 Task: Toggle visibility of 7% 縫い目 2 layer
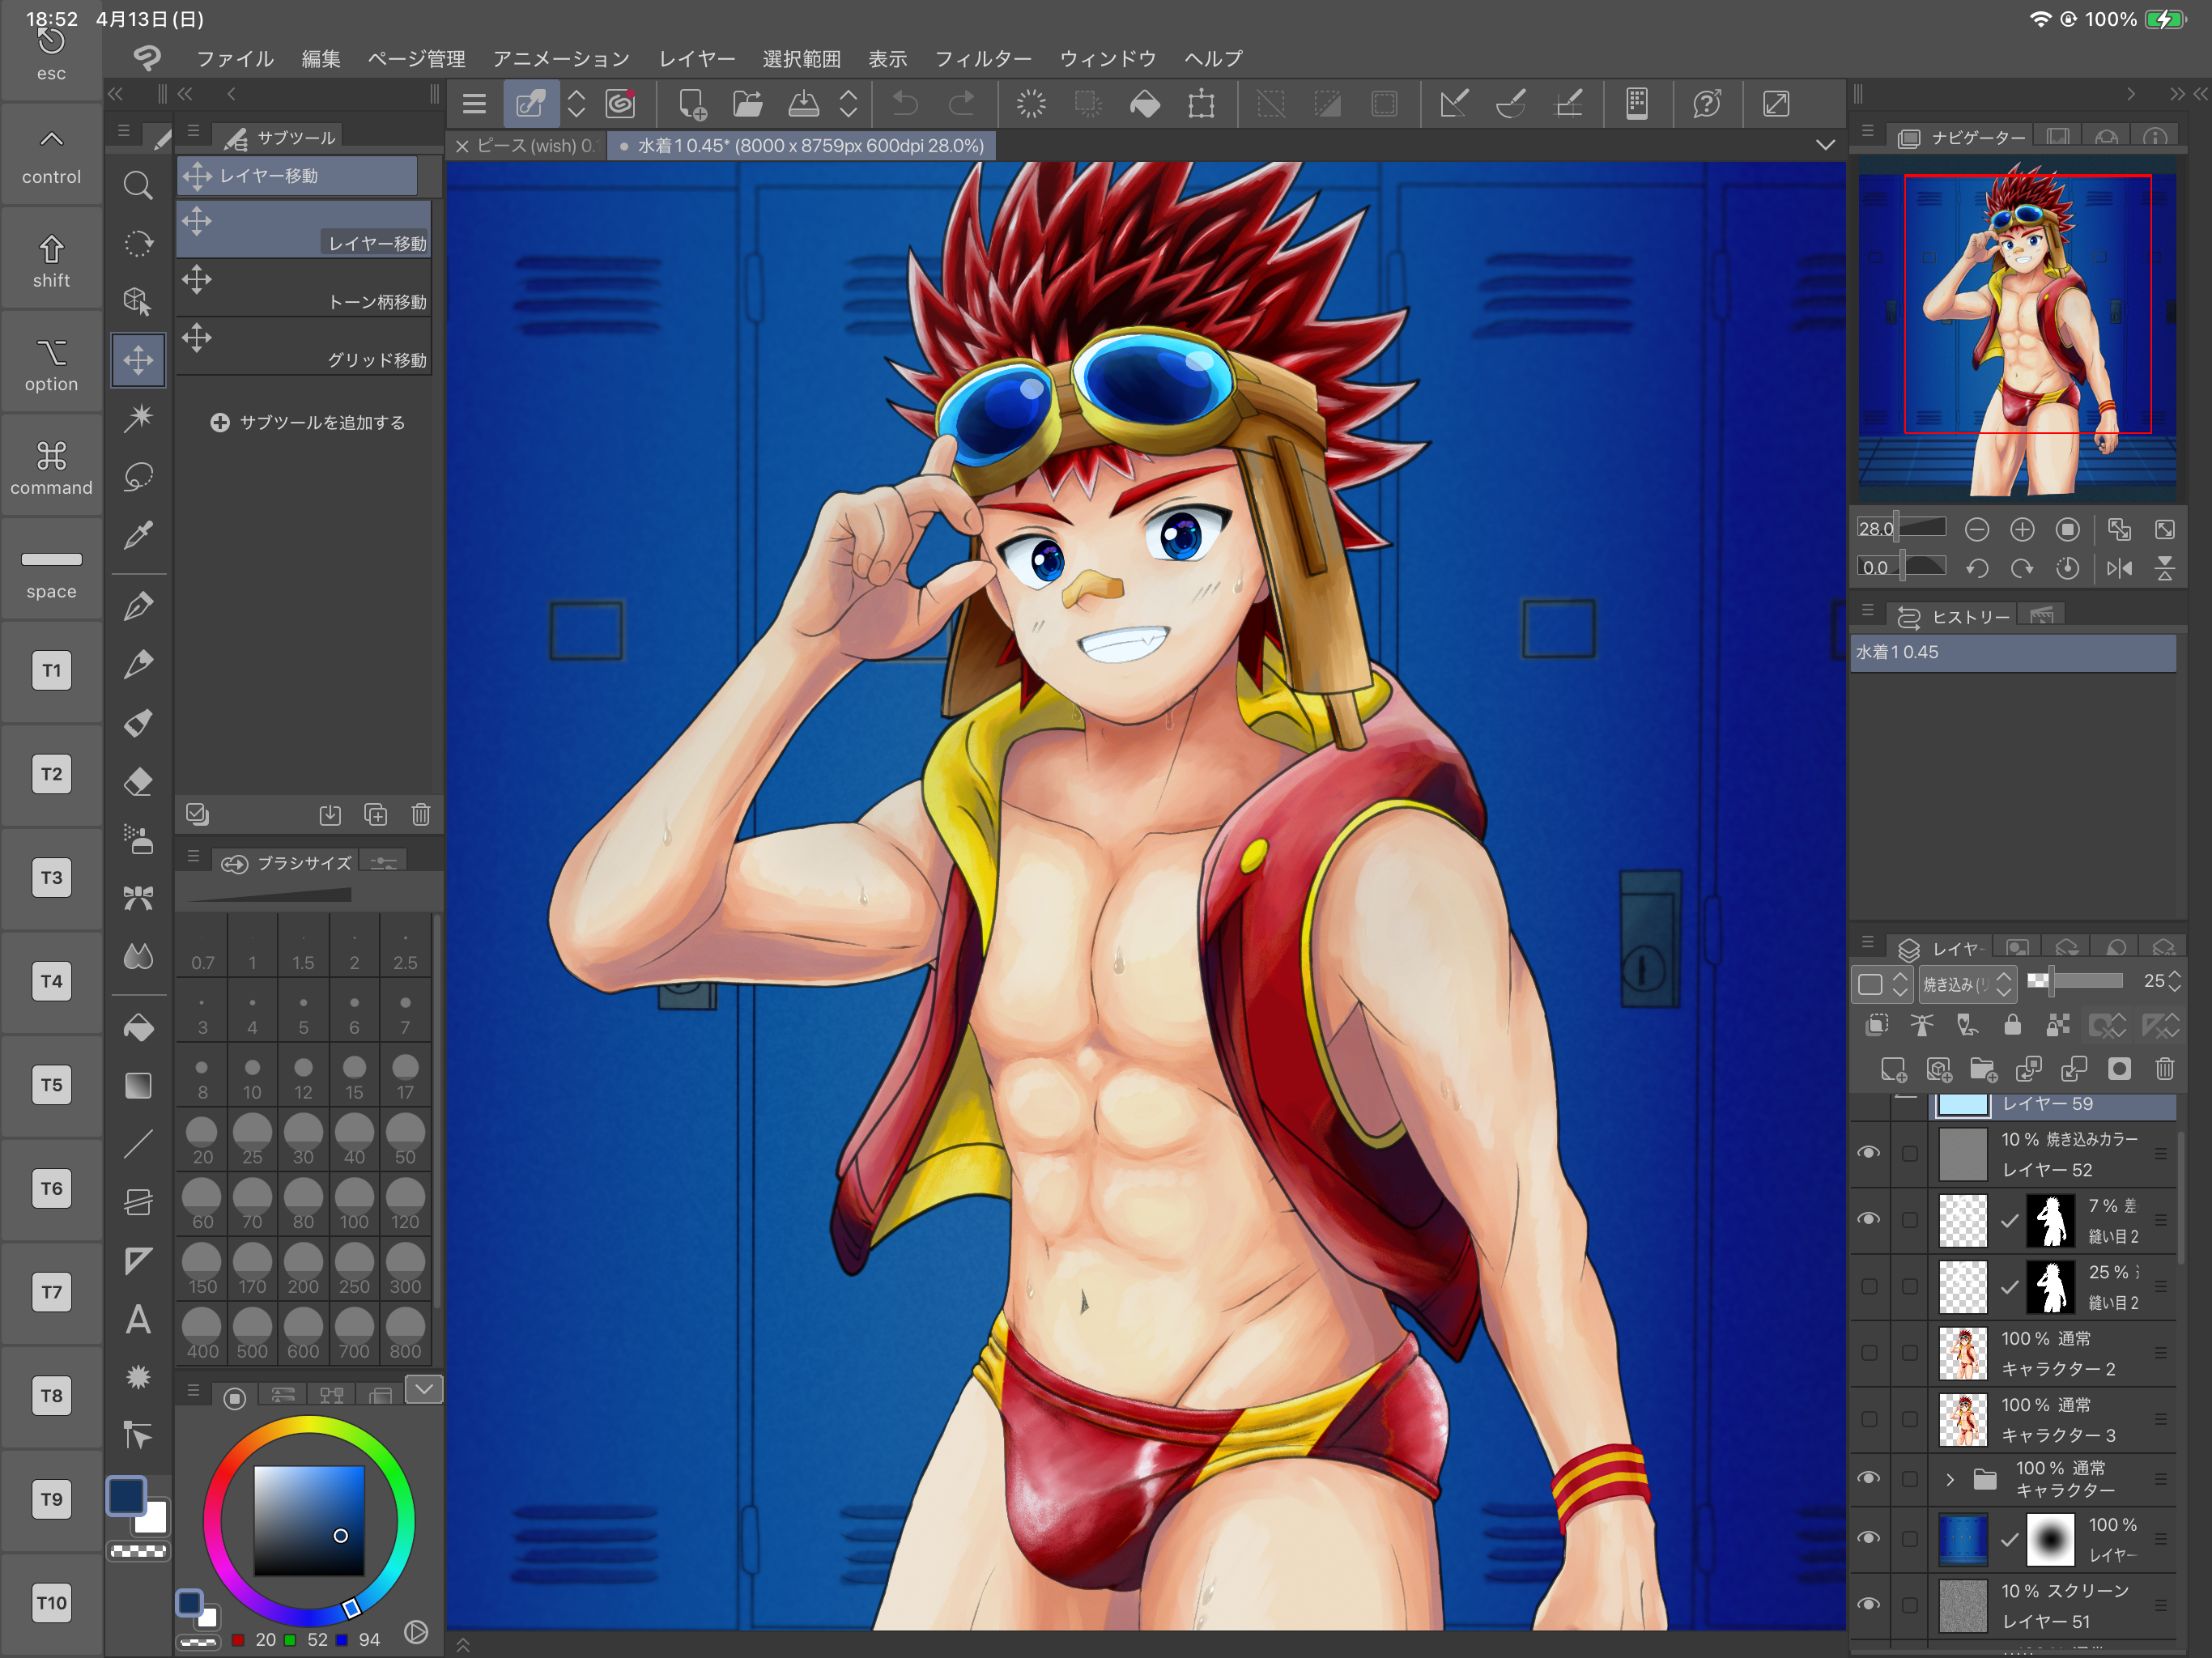1868,1219
